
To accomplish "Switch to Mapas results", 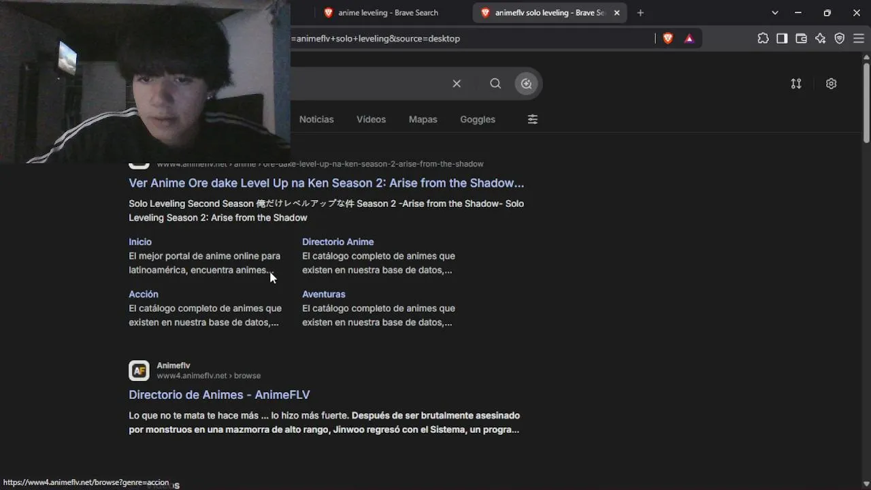I will click(423, 119).
